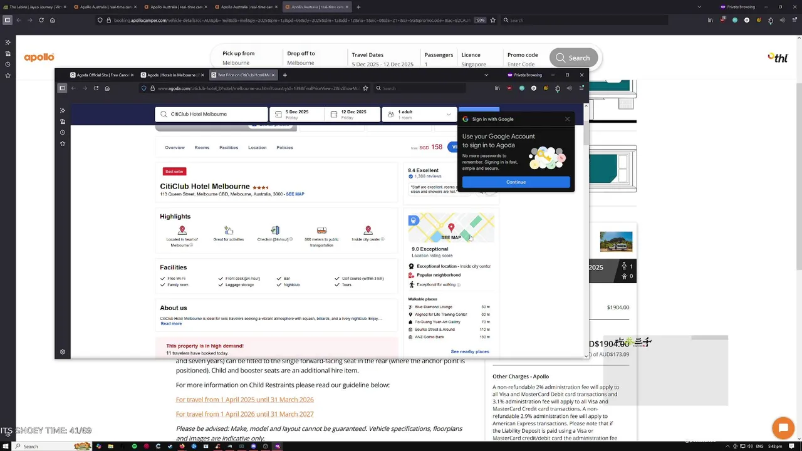This screenshot has height=451, width=802.
Task: Reload the Apollo booking page
Action: (41, 20)
